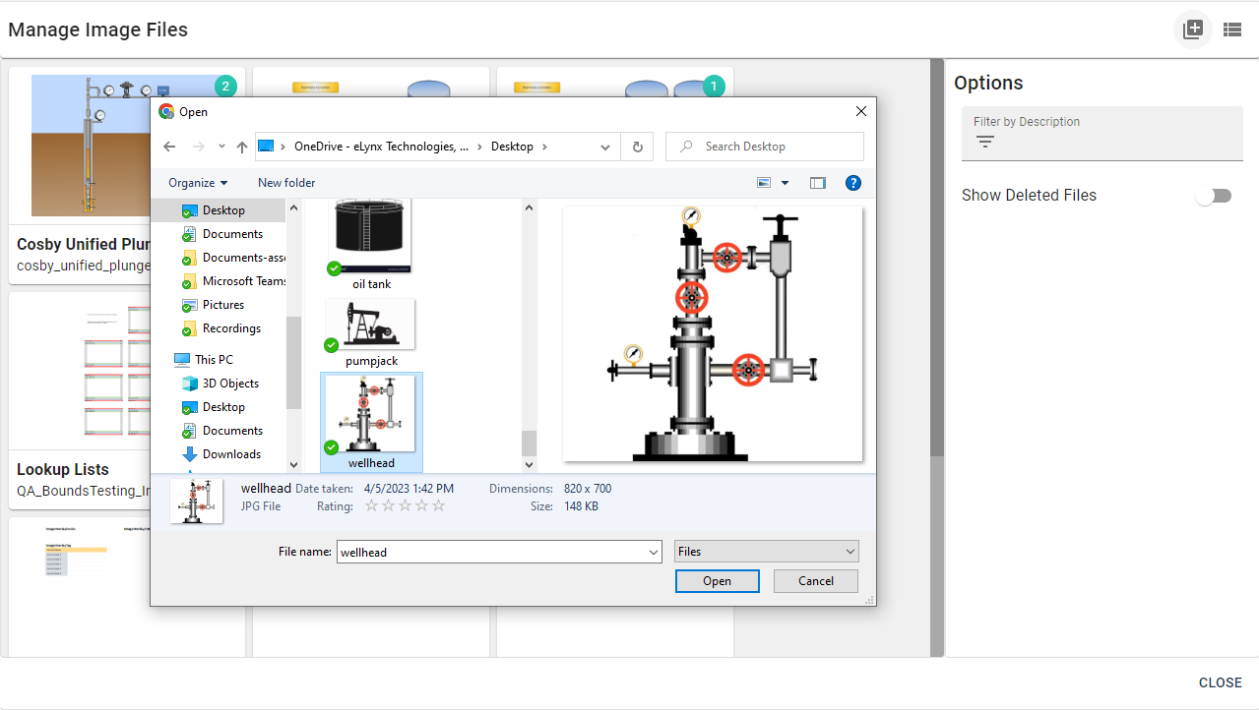Toggle the preview pane icon
This screenshot has height=710, width=1259.
coord(817,182)
